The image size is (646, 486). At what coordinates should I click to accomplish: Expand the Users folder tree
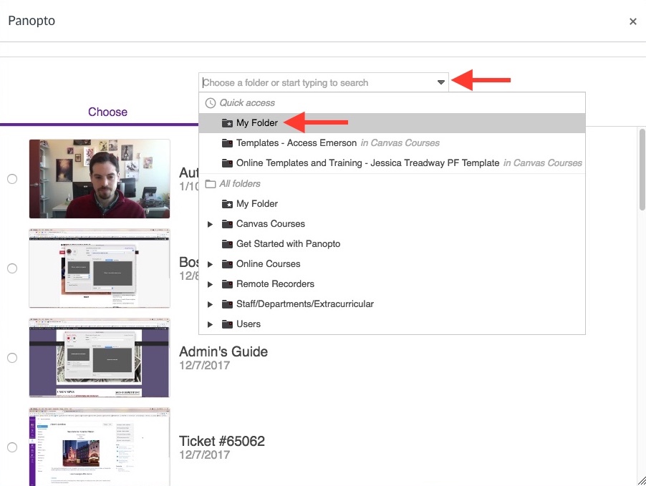click(x=210, y=324)
